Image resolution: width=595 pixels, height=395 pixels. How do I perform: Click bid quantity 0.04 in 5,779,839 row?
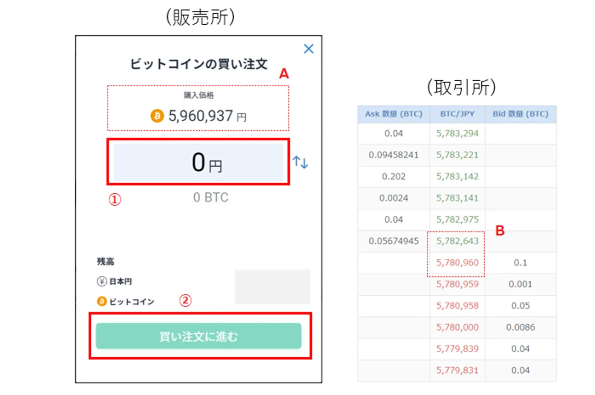(x=520, y=349)
